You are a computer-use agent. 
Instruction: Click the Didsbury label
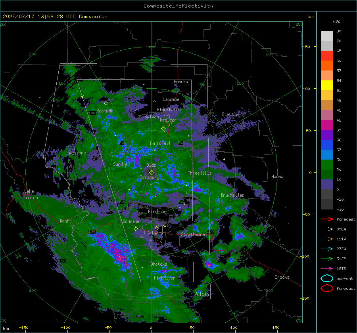coord(150,177)
